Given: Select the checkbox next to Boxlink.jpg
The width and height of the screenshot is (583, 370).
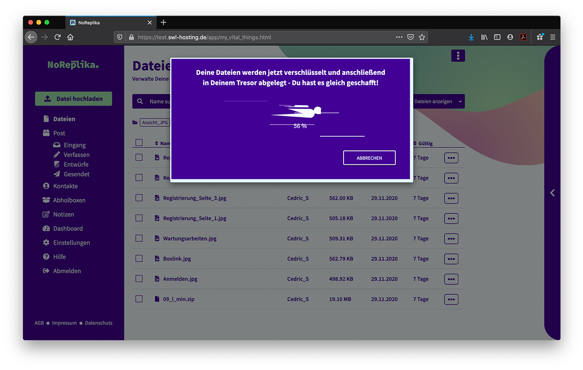Looking at the screenshot, I should (139, 258).
